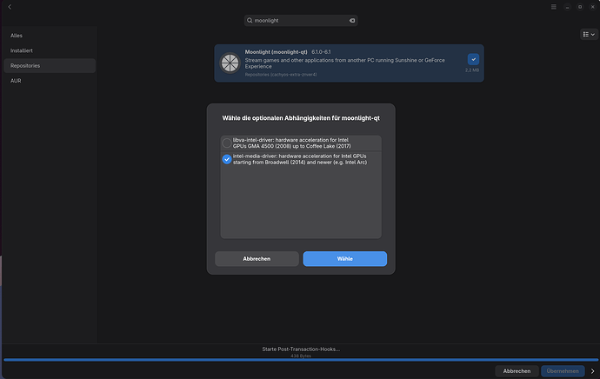Click the back arrow icon

click(10, 7)
